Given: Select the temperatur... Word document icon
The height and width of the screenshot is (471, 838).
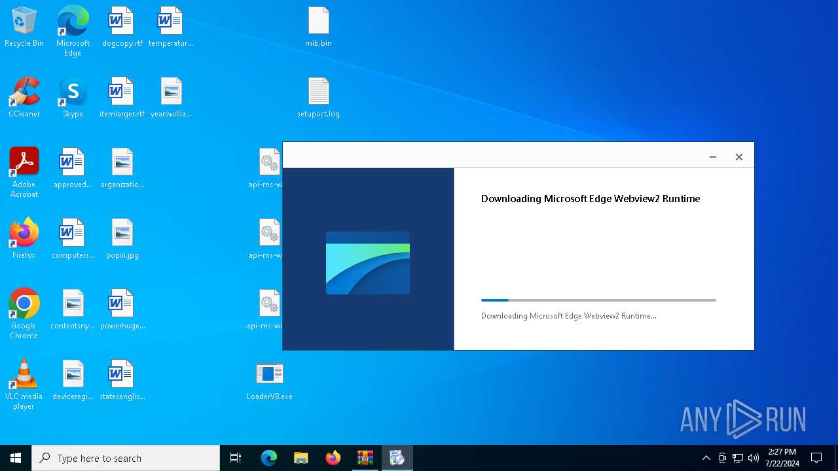Looking at the screenshot, I should click(170, 27).
